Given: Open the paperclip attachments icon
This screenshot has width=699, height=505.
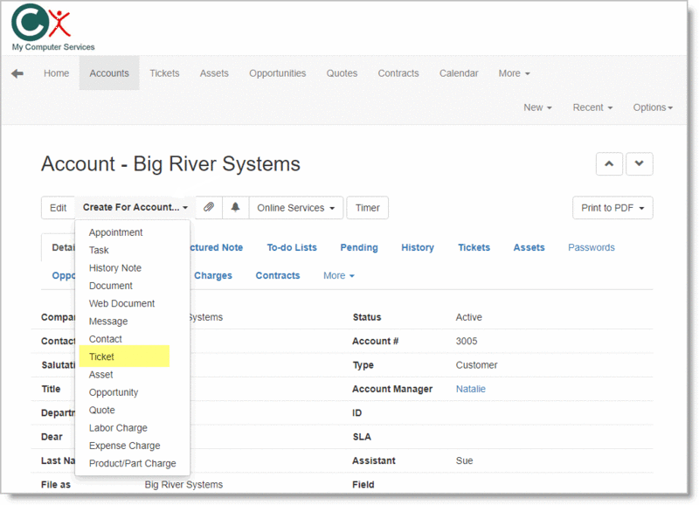Looking at the screenshot, I should (x=208, y=207).
